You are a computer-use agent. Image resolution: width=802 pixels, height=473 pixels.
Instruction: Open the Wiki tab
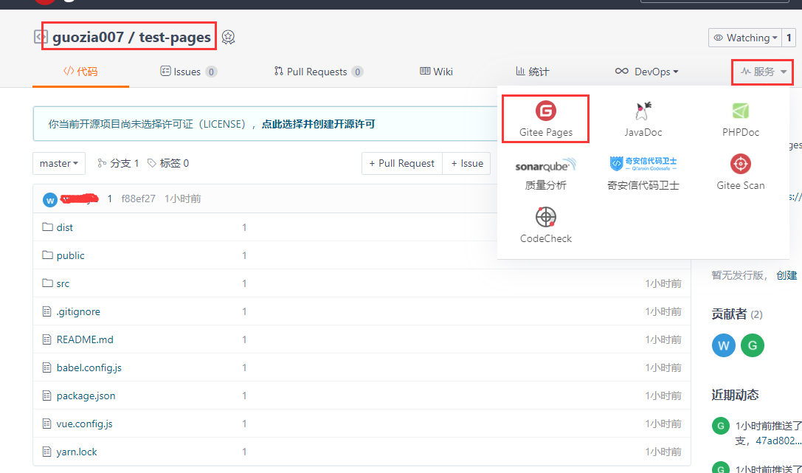pyautogui.click(x=436, y=72)
